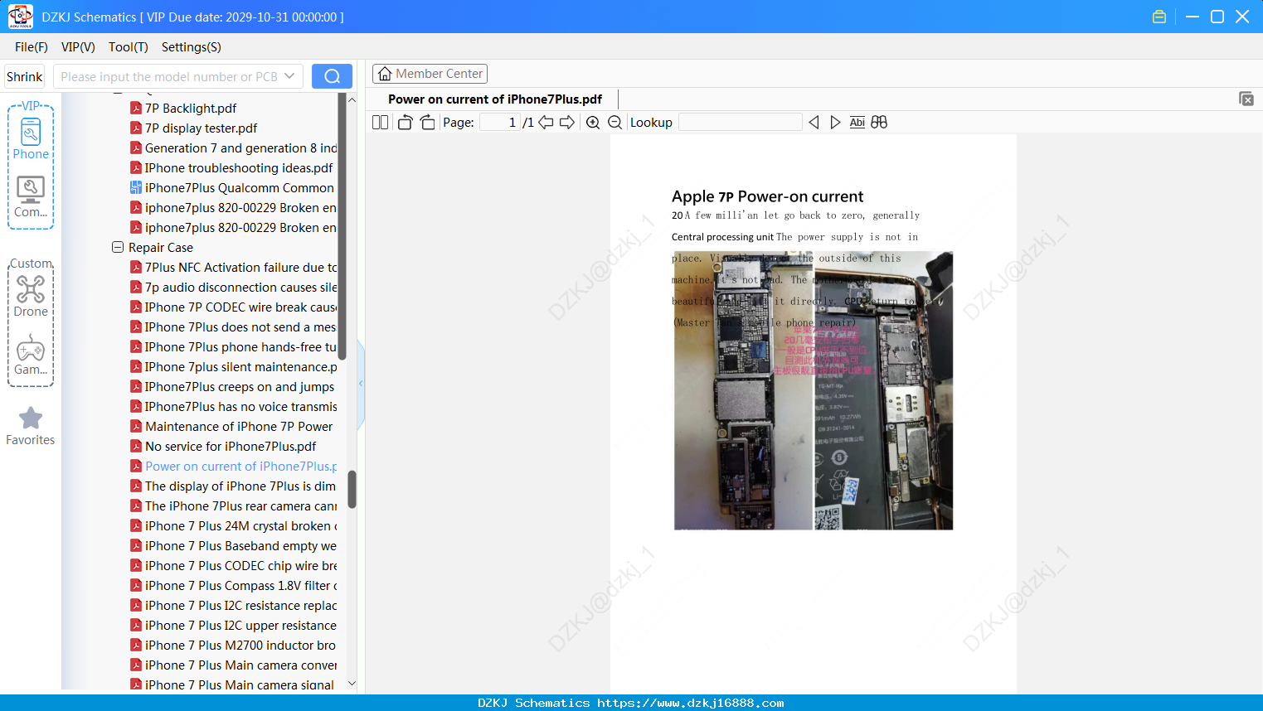Open the Member Center button
1263x711 pixels.
point(430,74)
